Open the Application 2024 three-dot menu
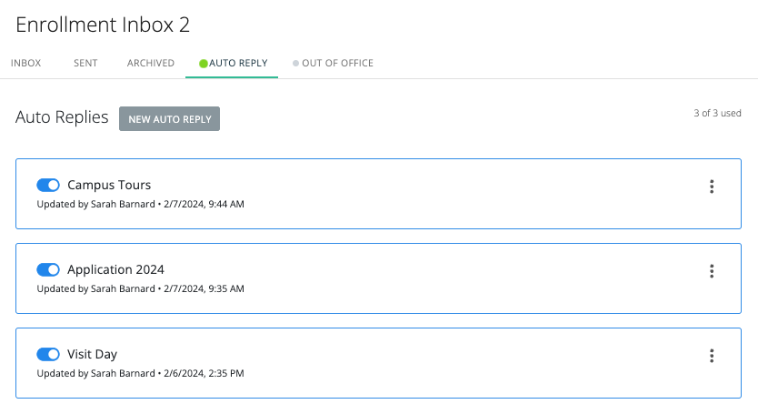Image resolution: width=758 pixels, height=414 pixels. [x=712, y=271]
